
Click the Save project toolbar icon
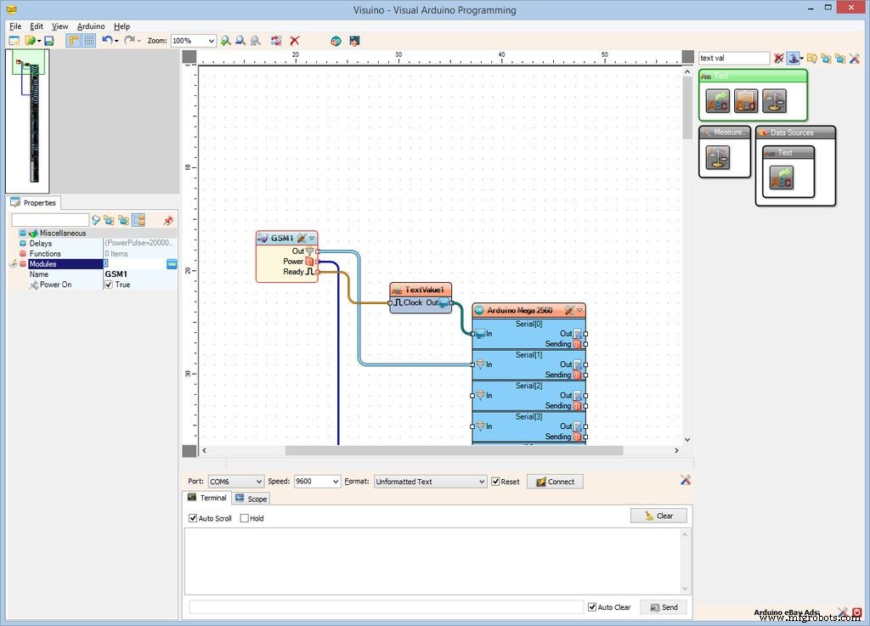[x=49, y=41]
